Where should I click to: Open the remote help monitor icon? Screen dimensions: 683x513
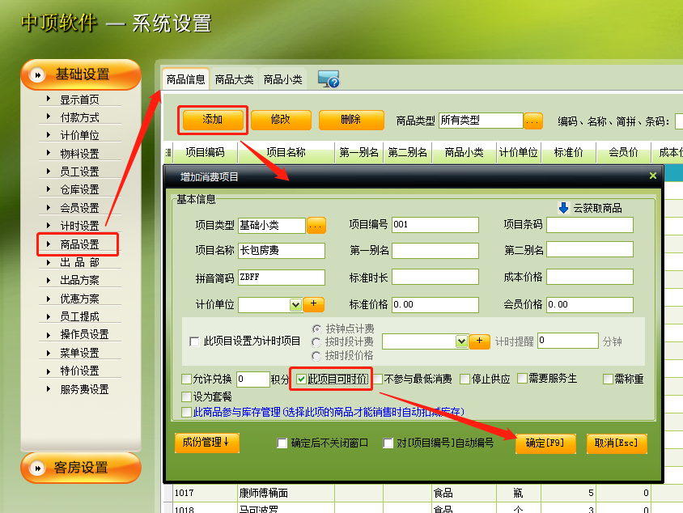[x=329, y=78]
